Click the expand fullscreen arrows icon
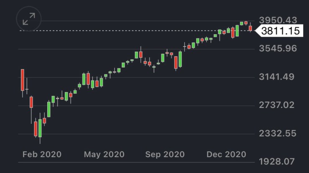309x173 pixels. pos(28,19)
